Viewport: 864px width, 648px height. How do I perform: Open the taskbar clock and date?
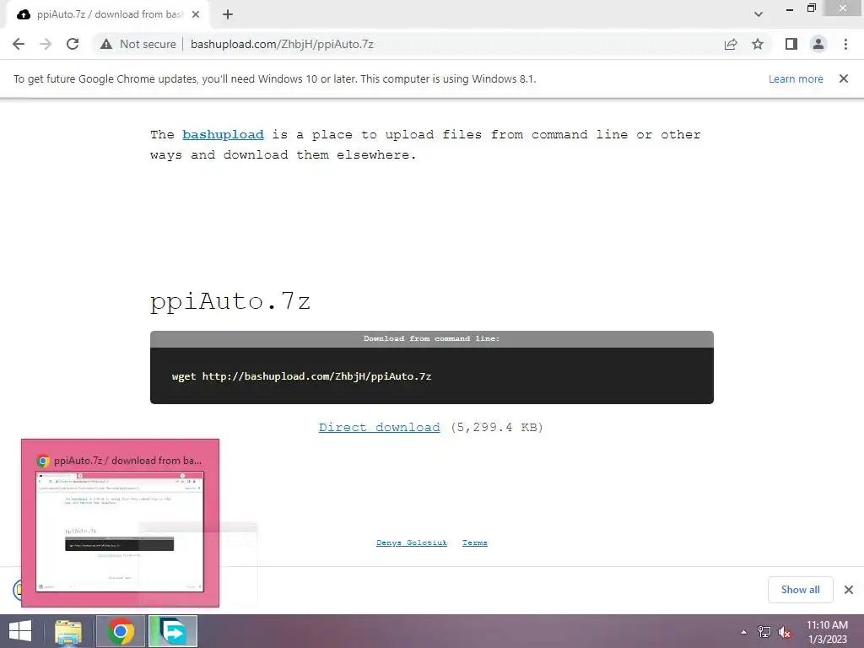point(827,632)
